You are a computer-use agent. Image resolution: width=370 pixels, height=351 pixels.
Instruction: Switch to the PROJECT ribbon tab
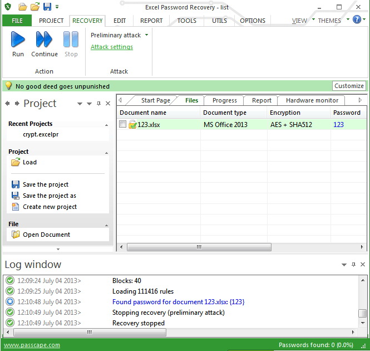pos(51,21)
